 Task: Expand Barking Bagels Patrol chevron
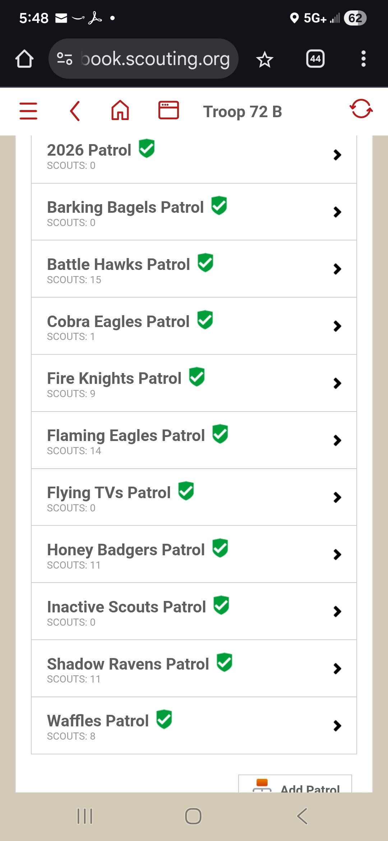pos(337,212)
